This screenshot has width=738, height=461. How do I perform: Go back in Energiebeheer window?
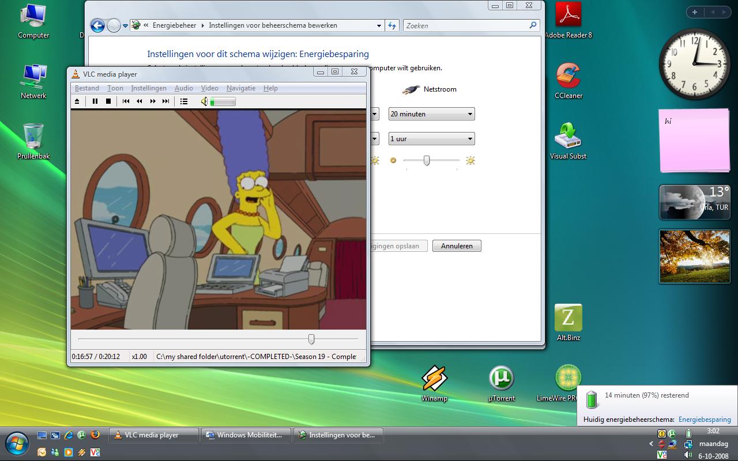pyautogui.click(x=97, y=25)
